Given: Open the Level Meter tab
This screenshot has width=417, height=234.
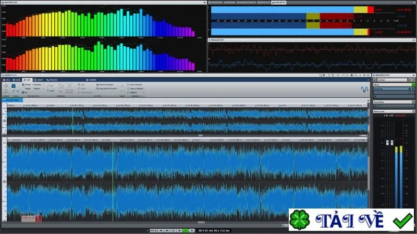Looking at the screenshot, I should (x=278, y=3).
